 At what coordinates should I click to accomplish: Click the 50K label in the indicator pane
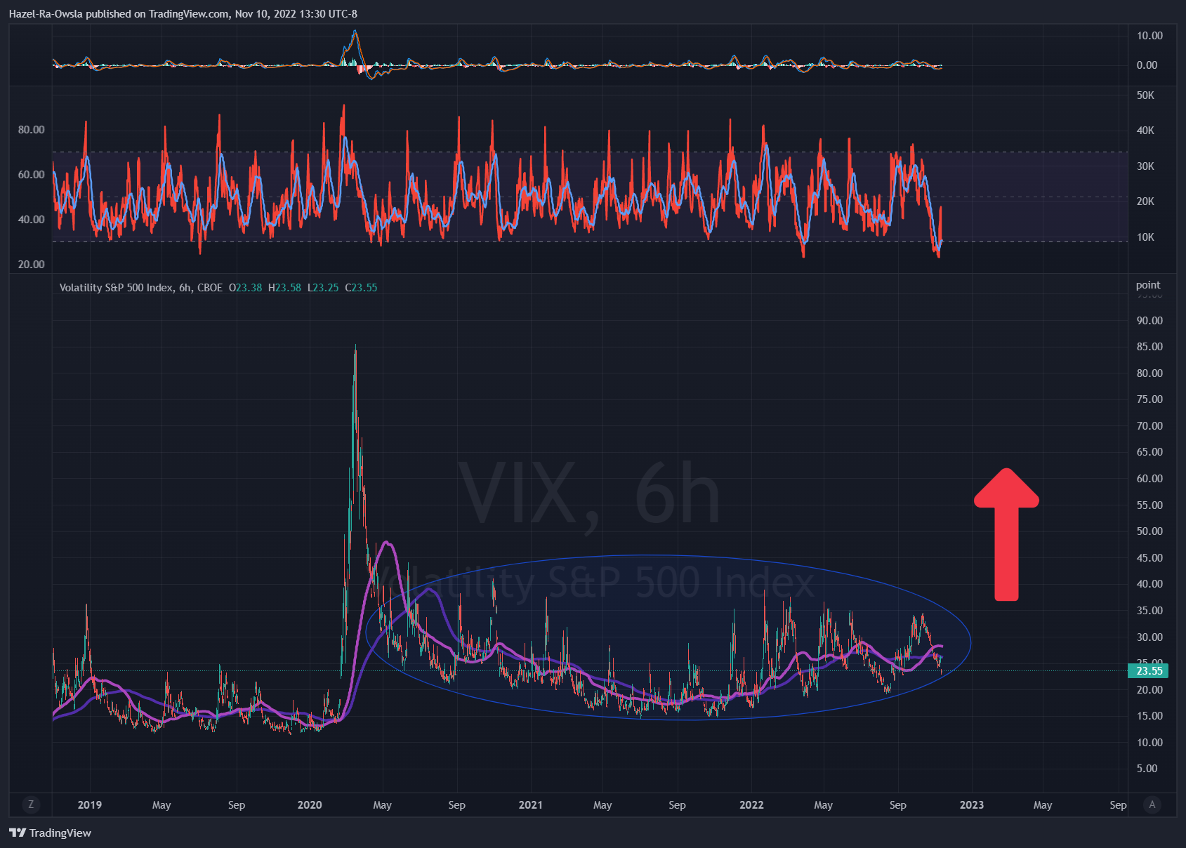click(1145, 95)
